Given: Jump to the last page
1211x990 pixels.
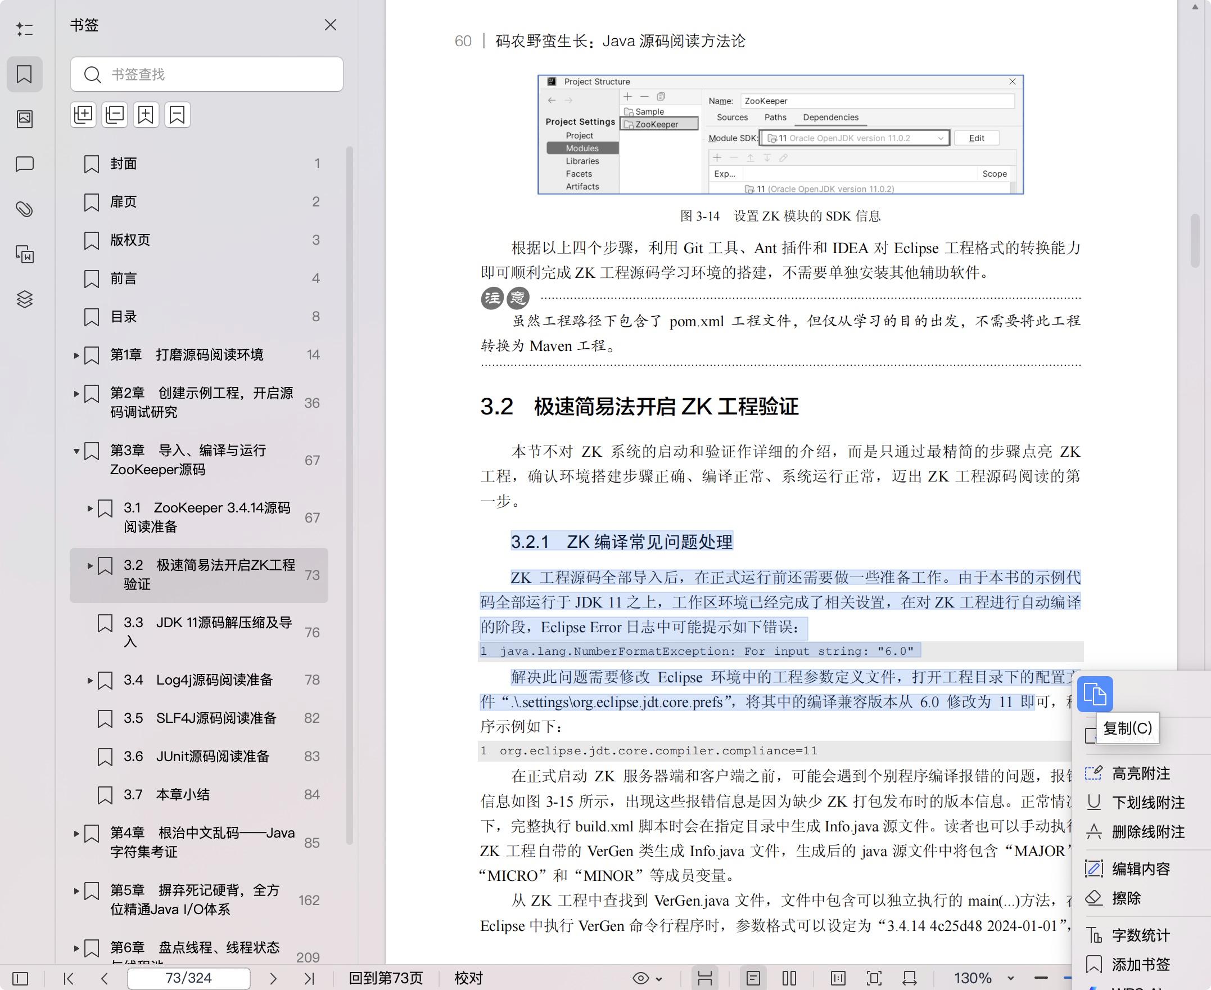Looking at the screenshot, I should click(x=309, y=979).
